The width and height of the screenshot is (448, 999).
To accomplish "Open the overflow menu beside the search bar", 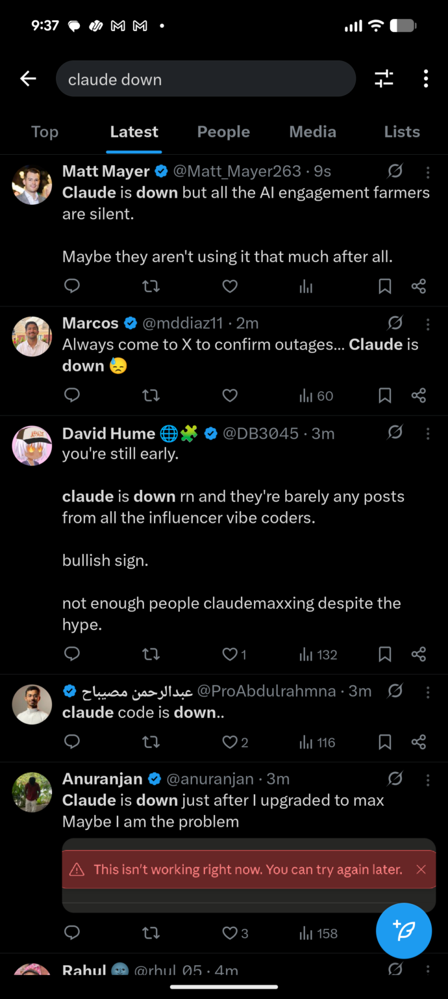I will pyautogui.click(x=425, y=78).
